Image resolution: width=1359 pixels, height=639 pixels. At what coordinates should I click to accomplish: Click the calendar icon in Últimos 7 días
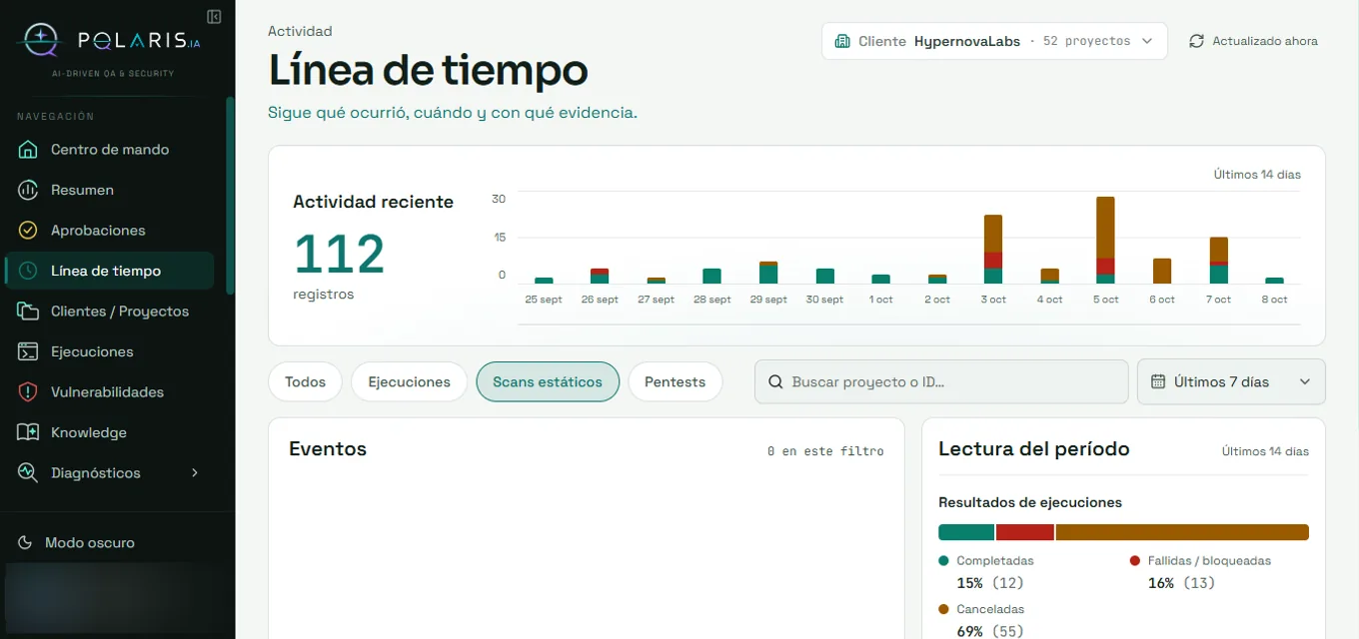tap(1159, 382)
